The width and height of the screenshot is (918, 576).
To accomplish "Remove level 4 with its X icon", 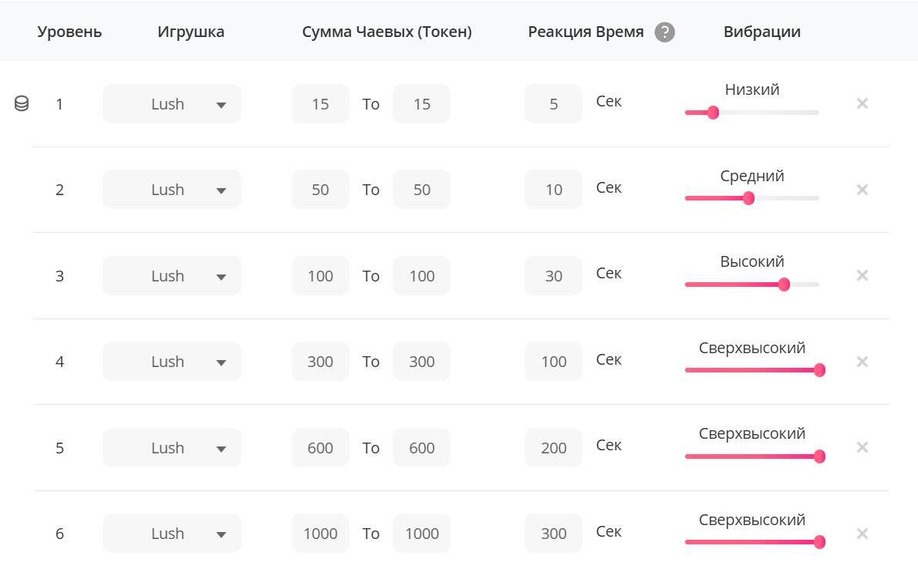I will click(x=862, y=362).
